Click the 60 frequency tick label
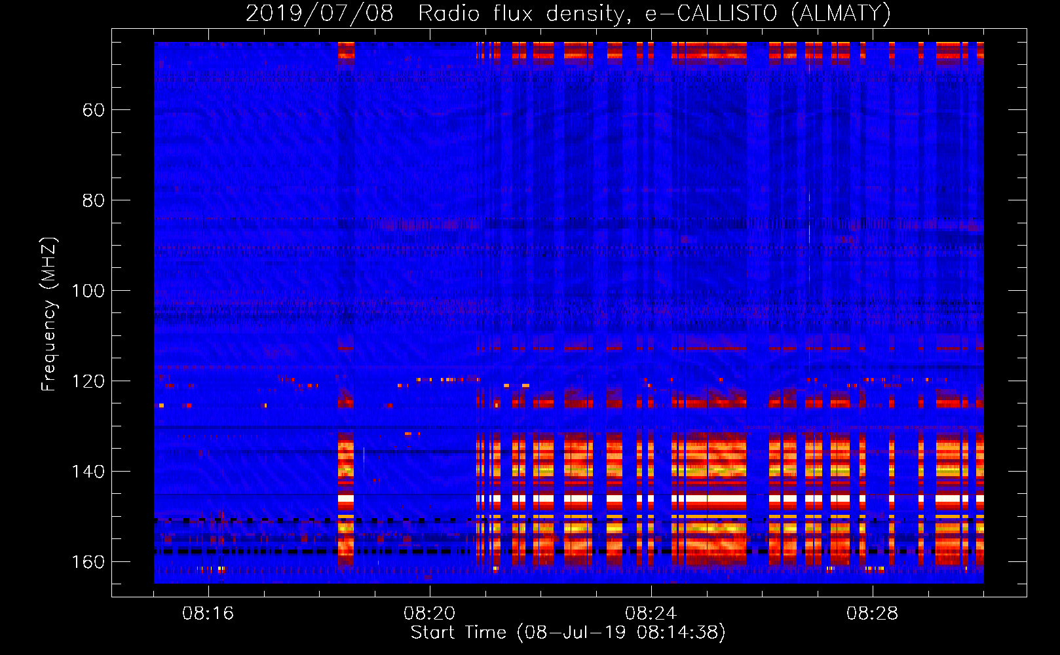1060x655 pixels. (93, 110)
